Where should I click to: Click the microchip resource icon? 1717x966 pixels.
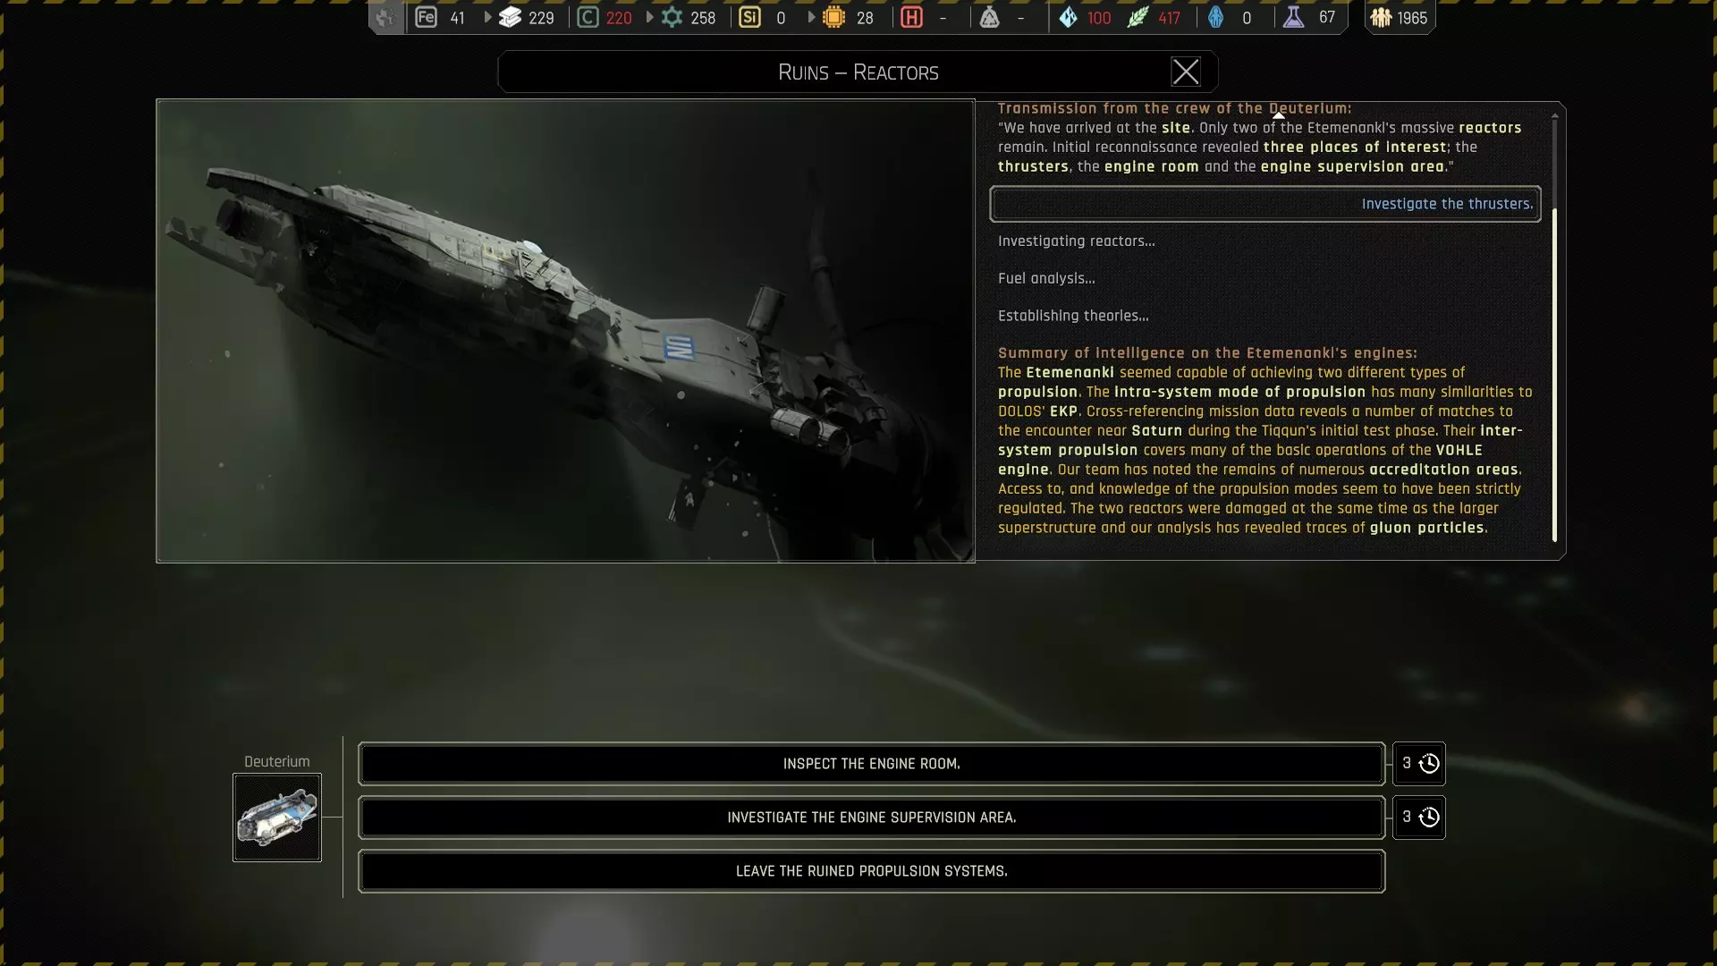pyautogui.click(x=833, y=17)
